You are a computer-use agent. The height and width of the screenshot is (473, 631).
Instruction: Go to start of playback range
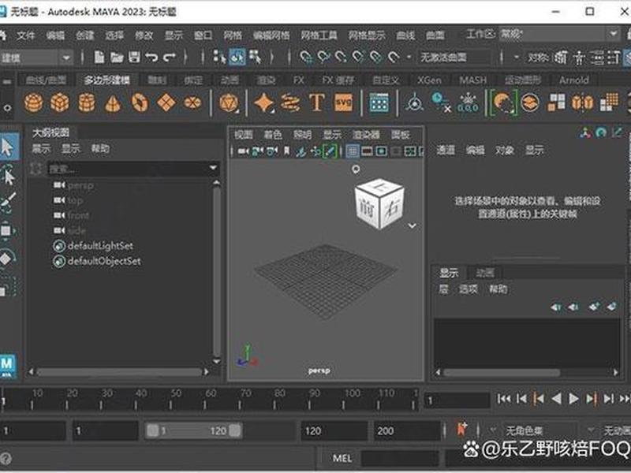click(x=504, y=399)
